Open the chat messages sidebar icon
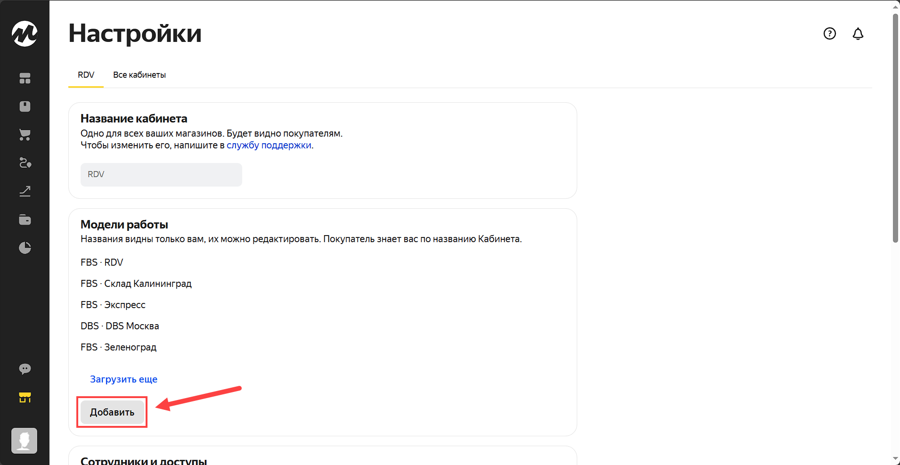Viewport: 900px width, 465px height. [x=25, y=369]
